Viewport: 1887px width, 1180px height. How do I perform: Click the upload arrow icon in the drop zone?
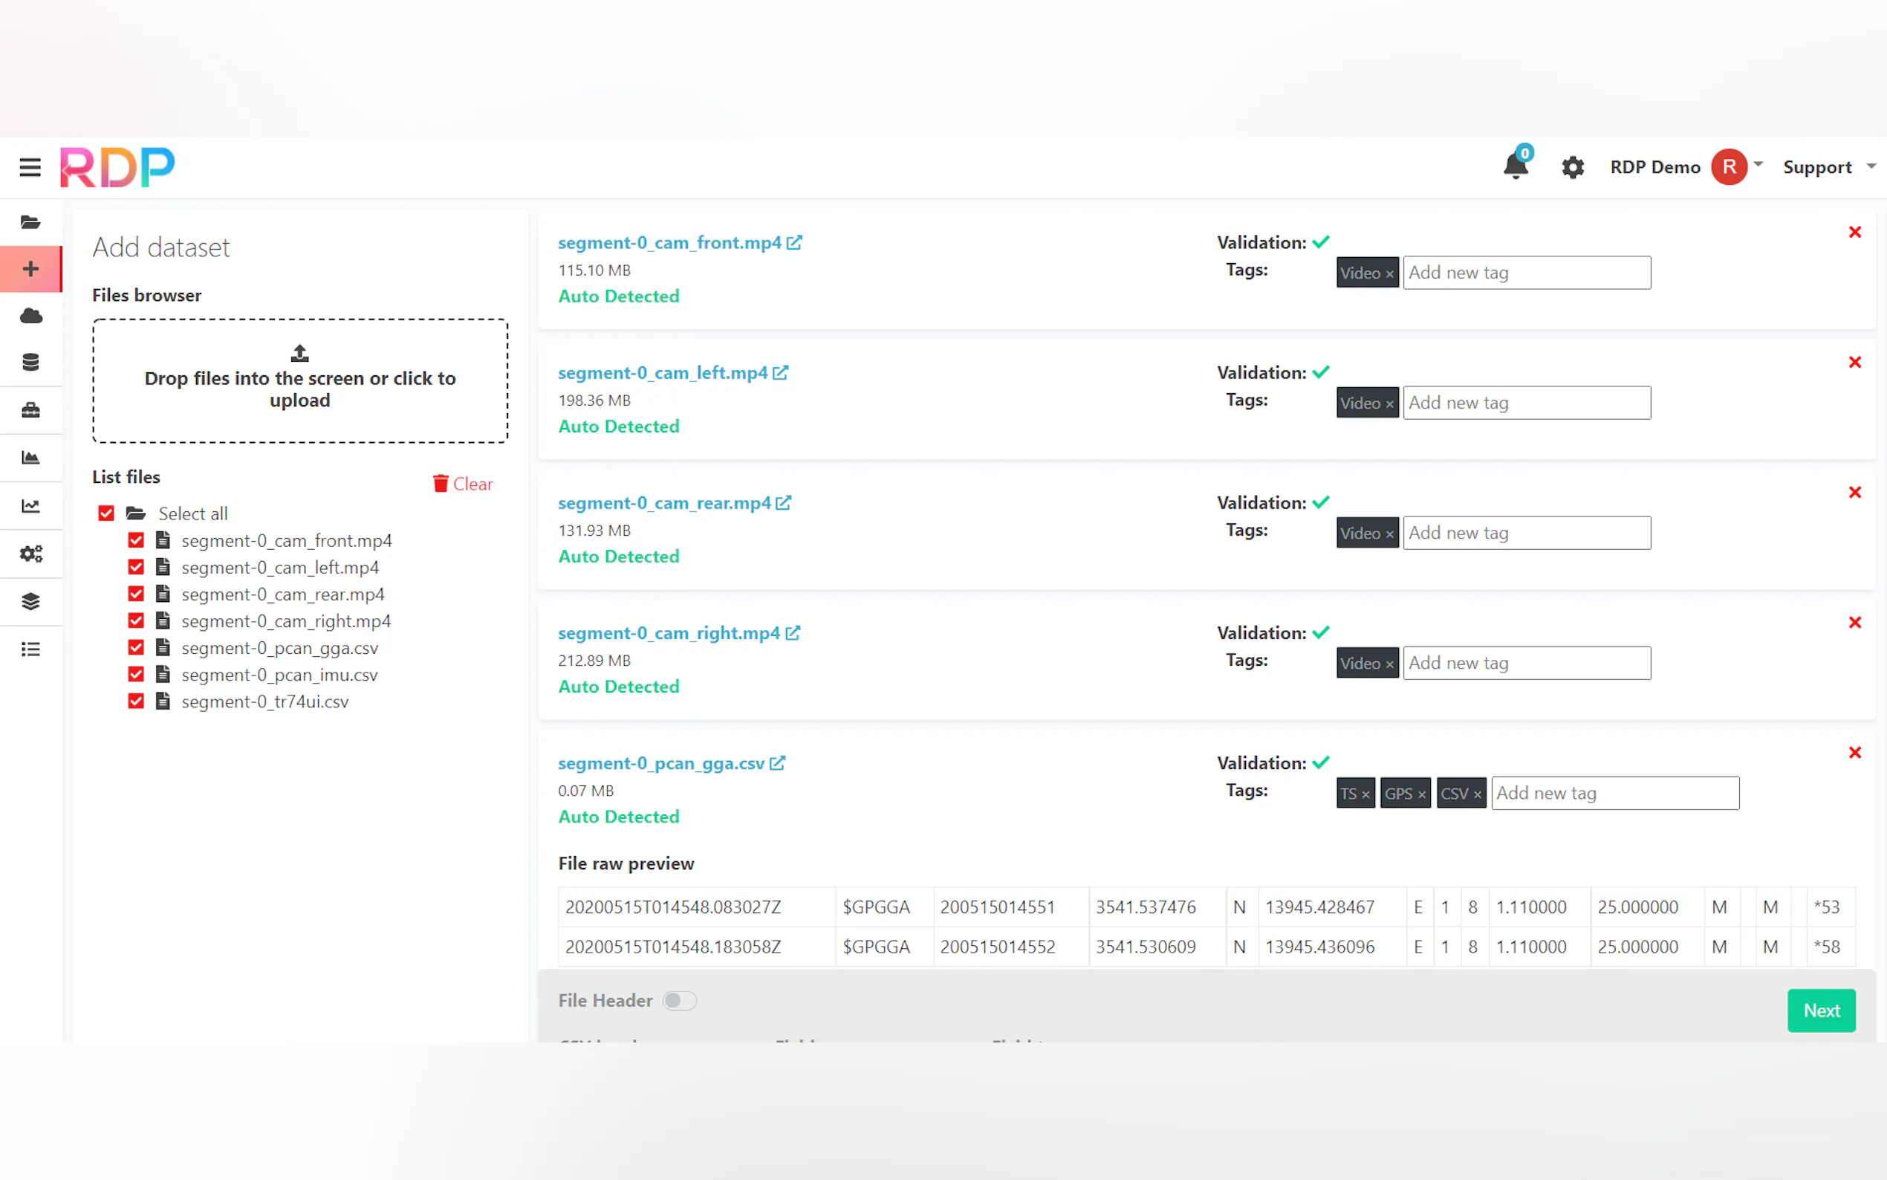tap(299, 354)
